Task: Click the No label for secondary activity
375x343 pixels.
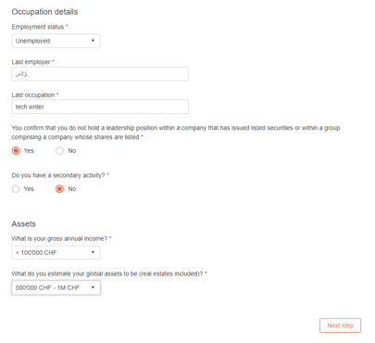Action: click(72, 189)
